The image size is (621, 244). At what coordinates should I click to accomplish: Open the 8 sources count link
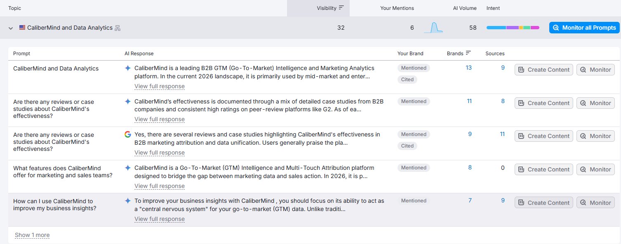503,101
